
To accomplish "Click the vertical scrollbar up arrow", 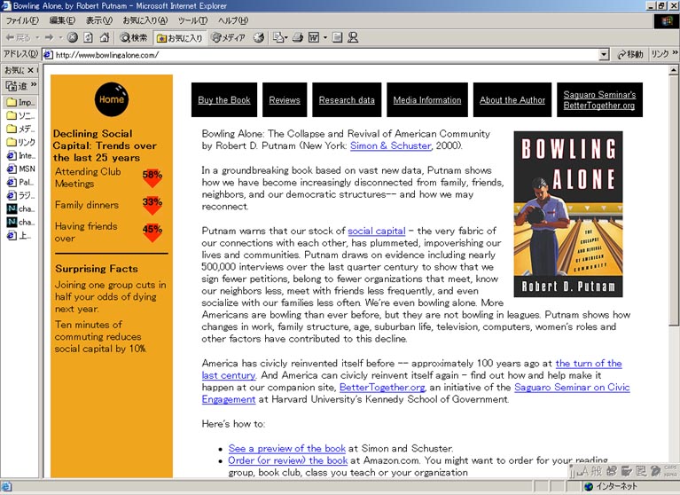I will (673, 70).
